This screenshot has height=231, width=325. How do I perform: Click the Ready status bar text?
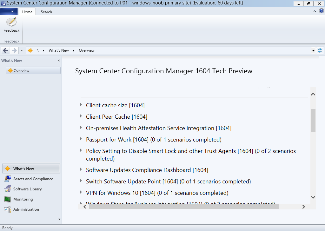pos(8,228)
